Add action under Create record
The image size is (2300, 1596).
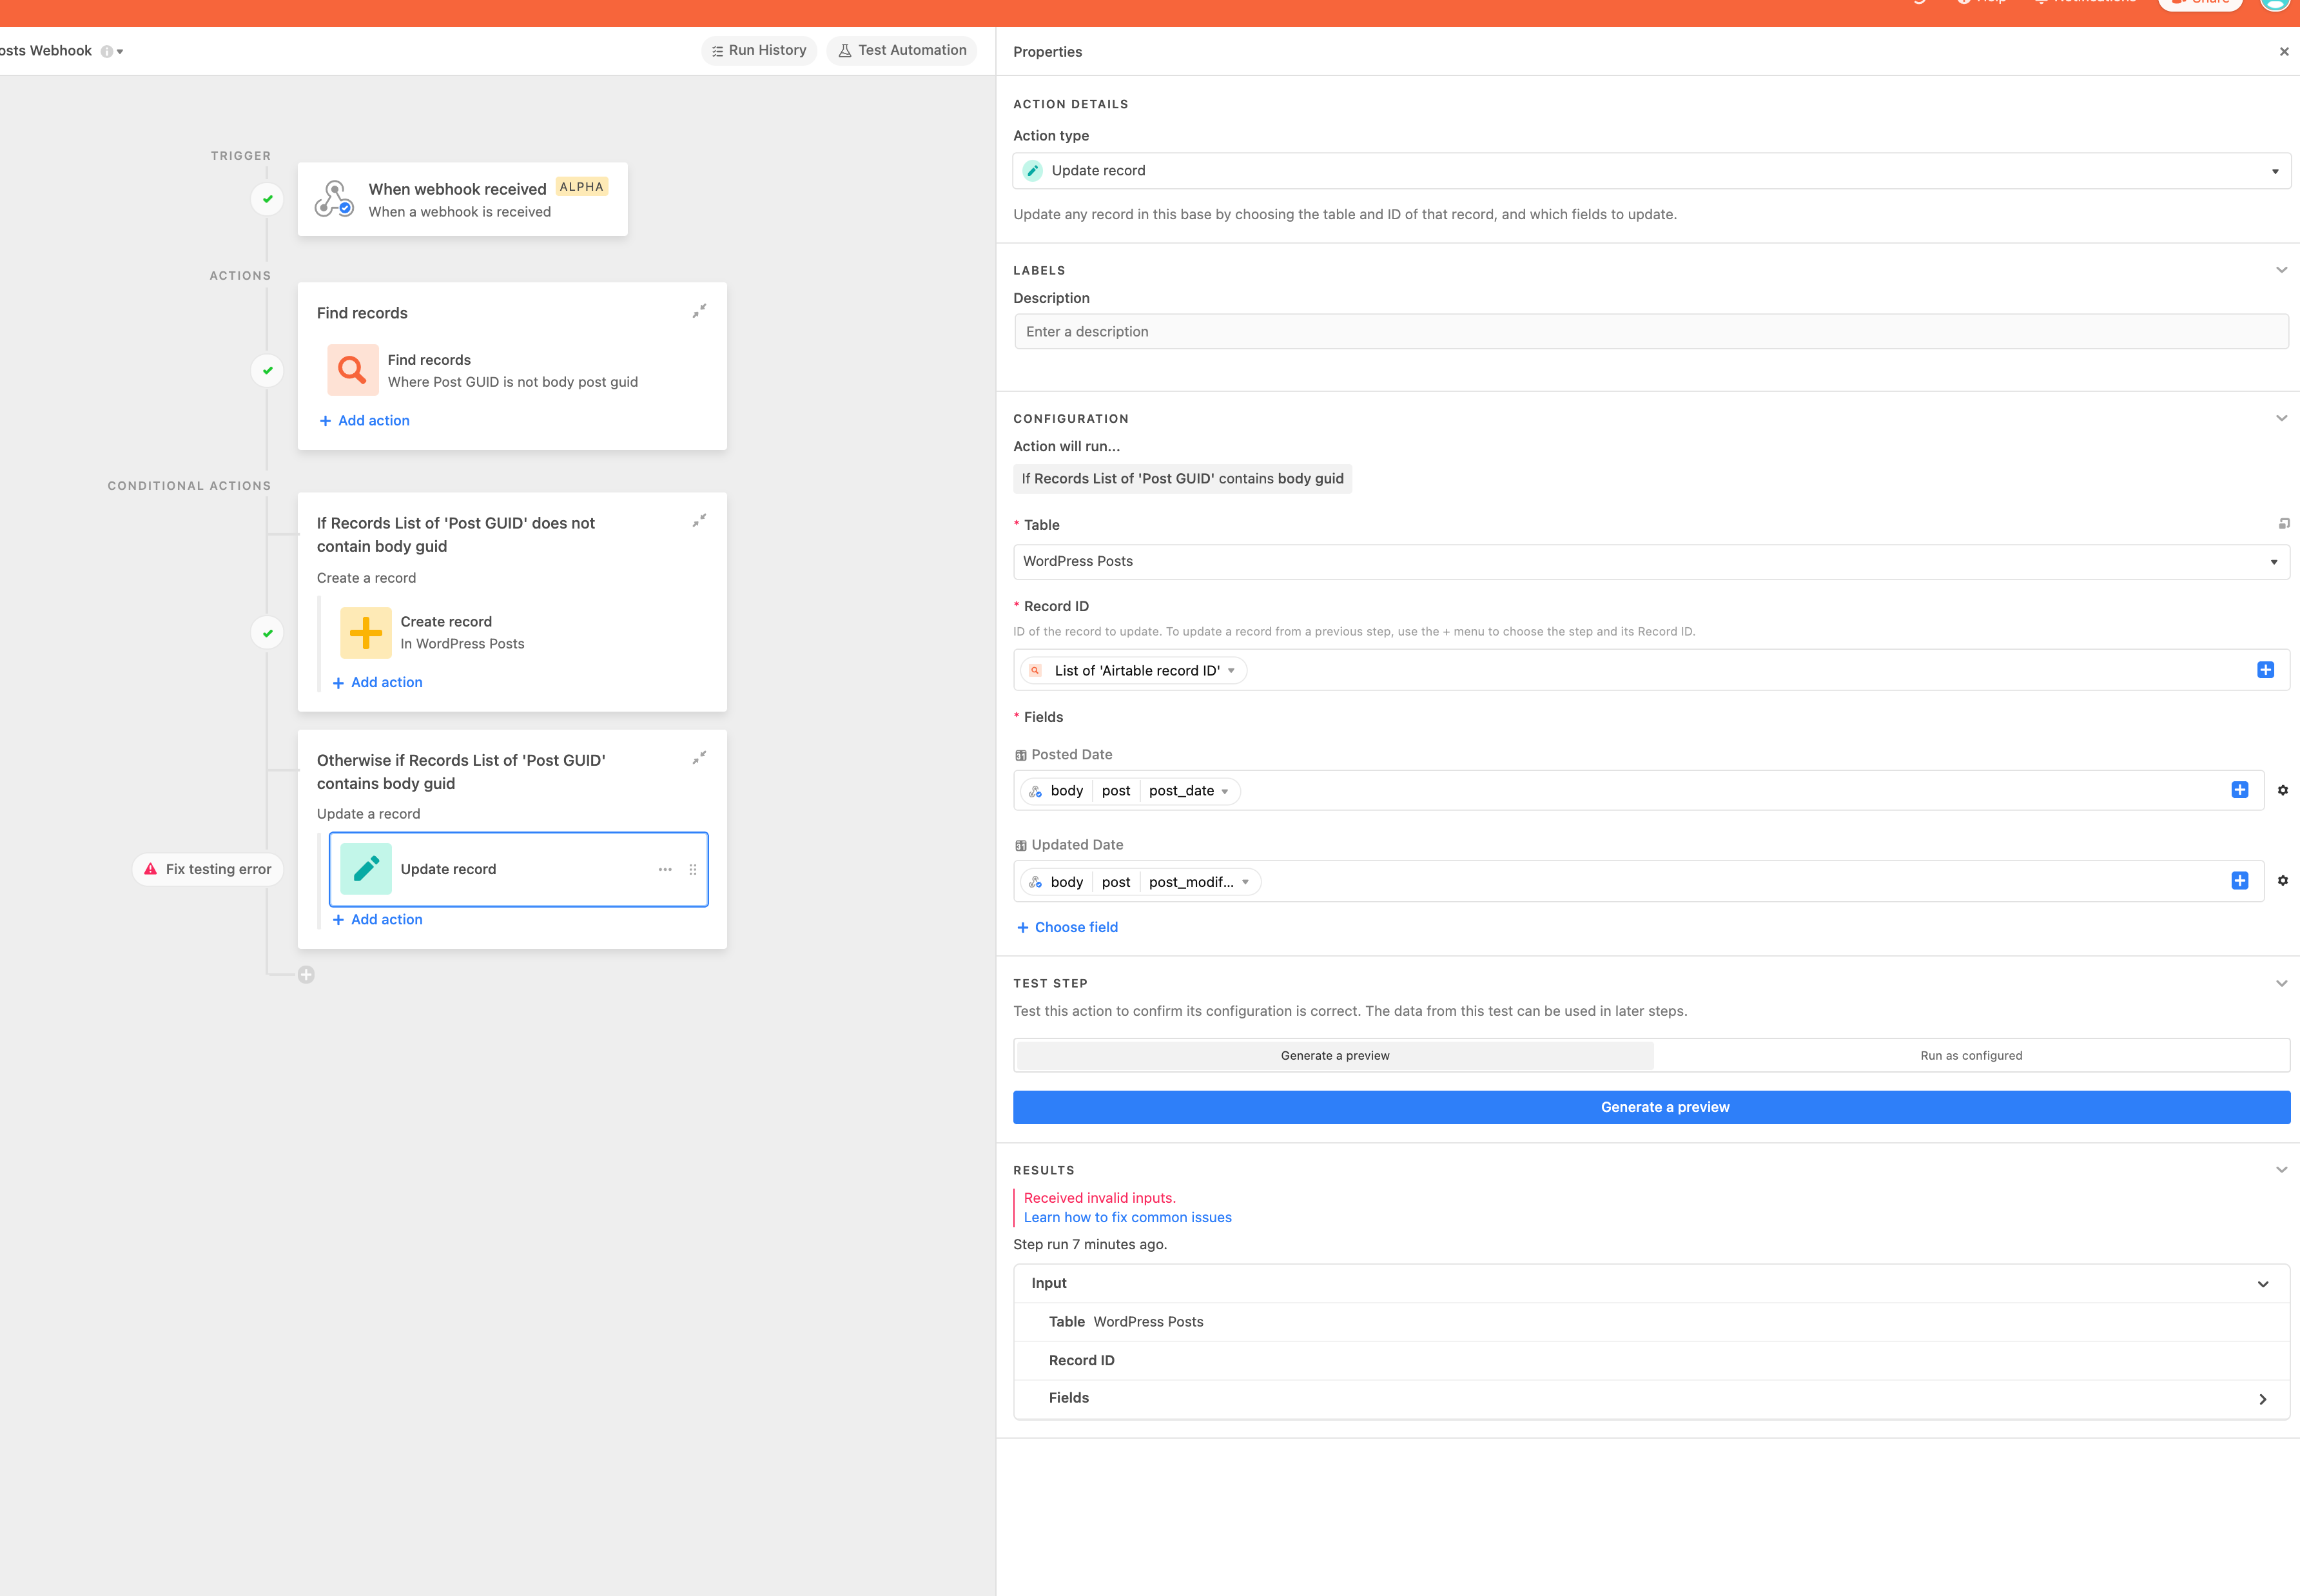click(377, 682)
